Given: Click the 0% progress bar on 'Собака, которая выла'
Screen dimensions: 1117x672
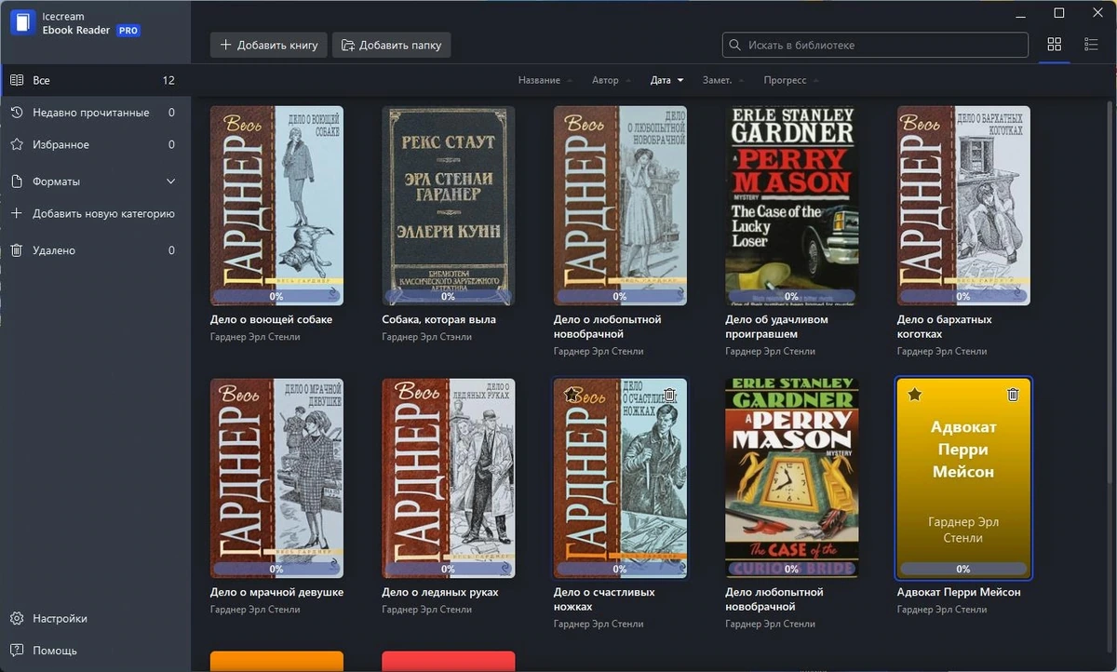Looking at the screenshot, I should [448, 296].
